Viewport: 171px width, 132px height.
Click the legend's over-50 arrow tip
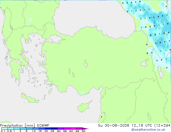[85, 128]
